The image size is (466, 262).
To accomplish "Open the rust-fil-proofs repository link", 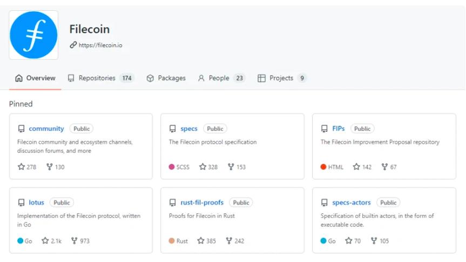I will pos(202,203).
